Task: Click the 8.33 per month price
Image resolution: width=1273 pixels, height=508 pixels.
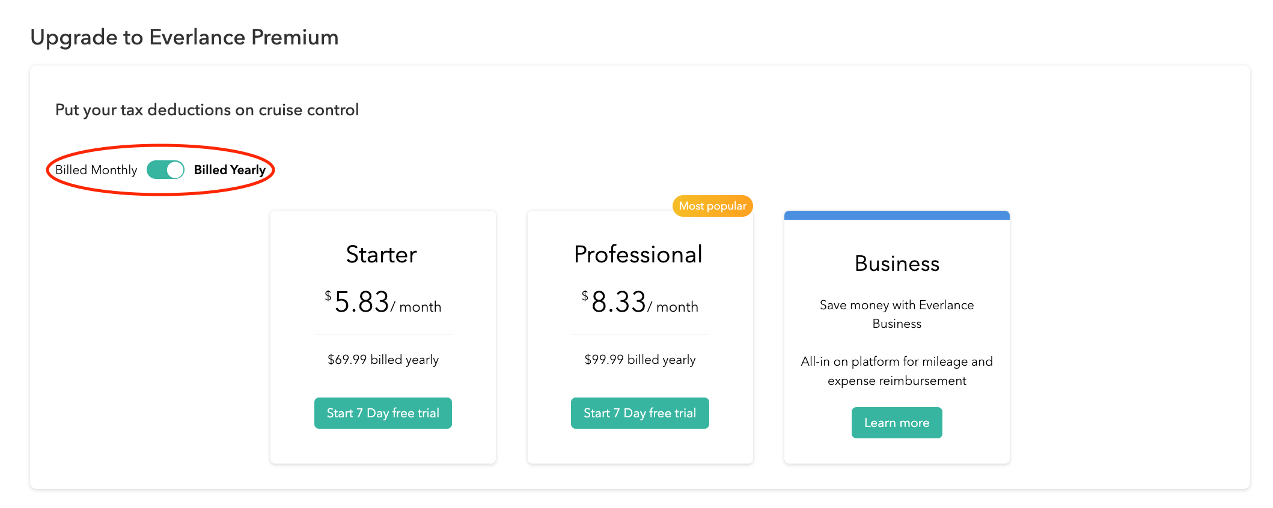Action: (640, 301)
